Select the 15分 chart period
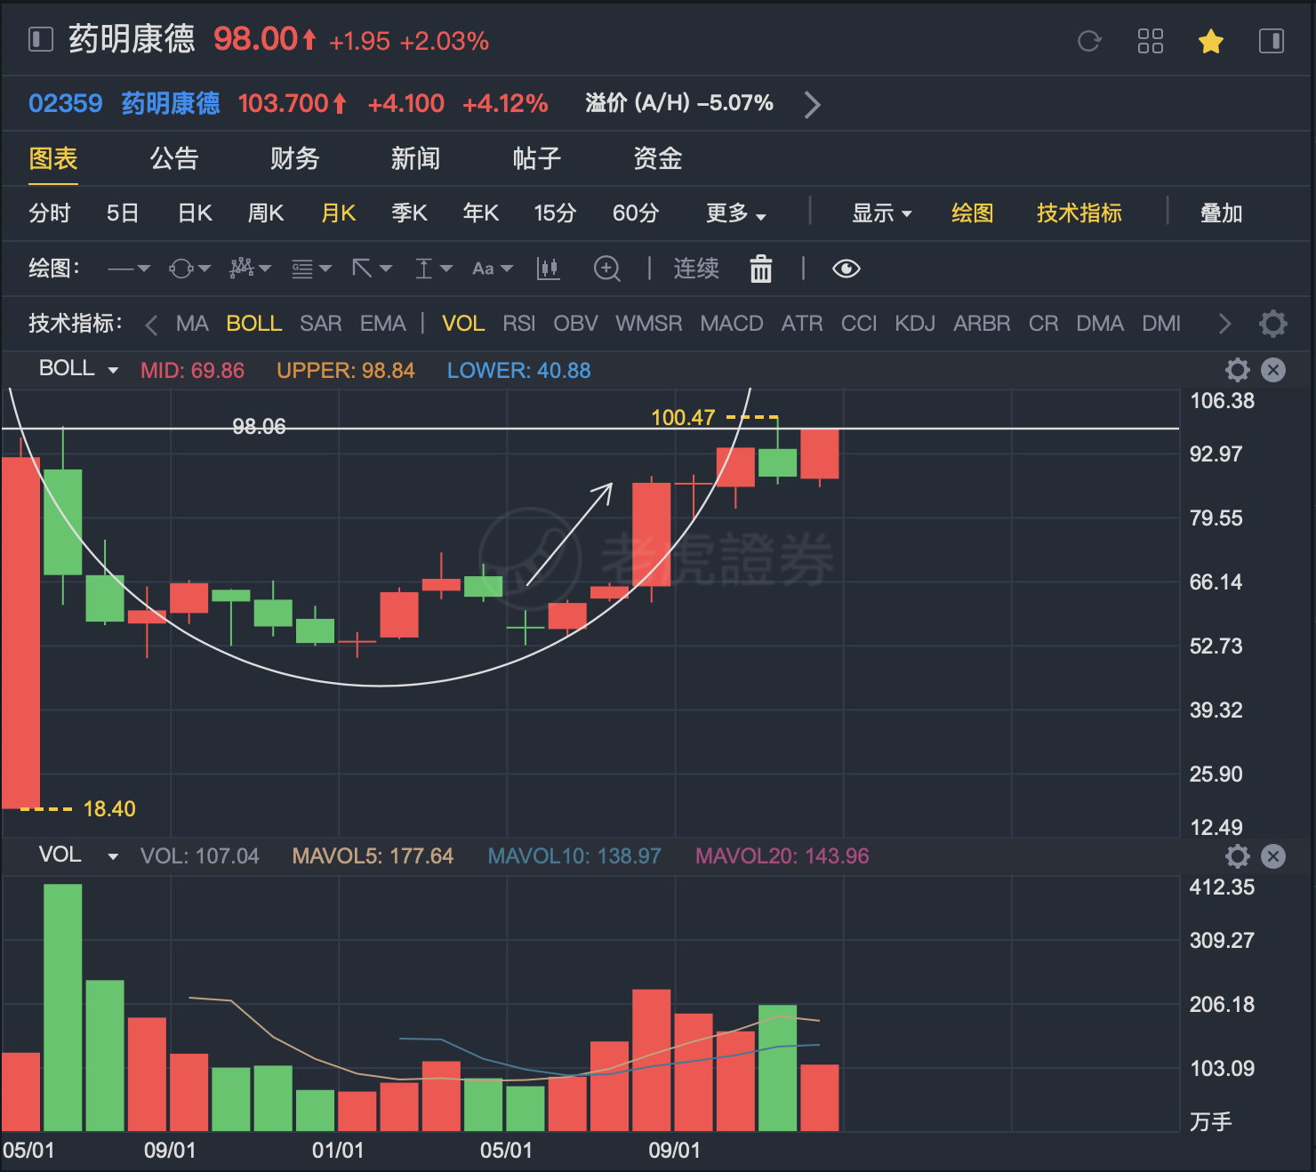Screen dimensions: 1316x1172 pyautogui.click(x=555, y=213)
